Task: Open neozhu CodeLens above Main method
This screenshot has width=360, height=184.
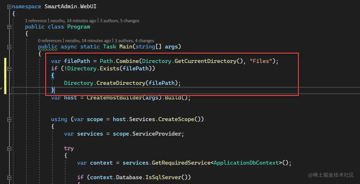Action: point(88,40)
